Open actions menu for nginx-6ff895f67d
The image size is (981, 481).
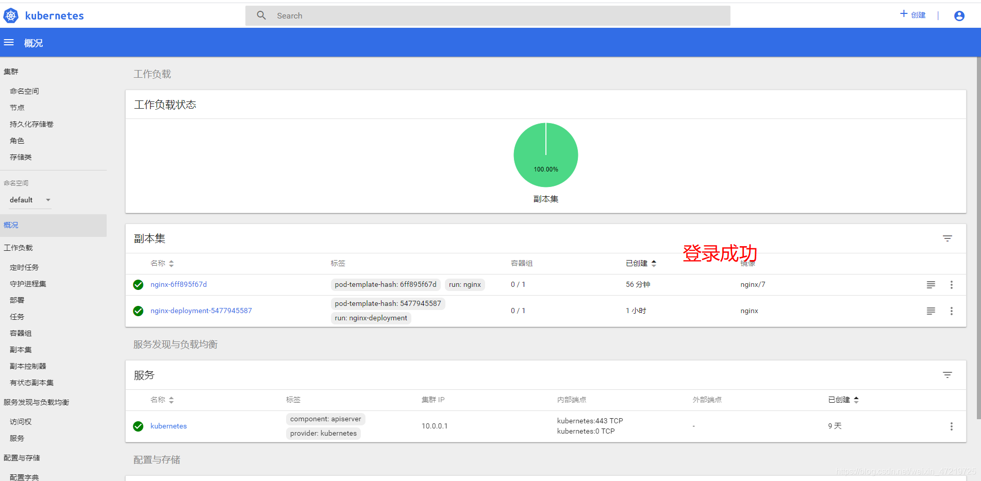pos(952,285)
